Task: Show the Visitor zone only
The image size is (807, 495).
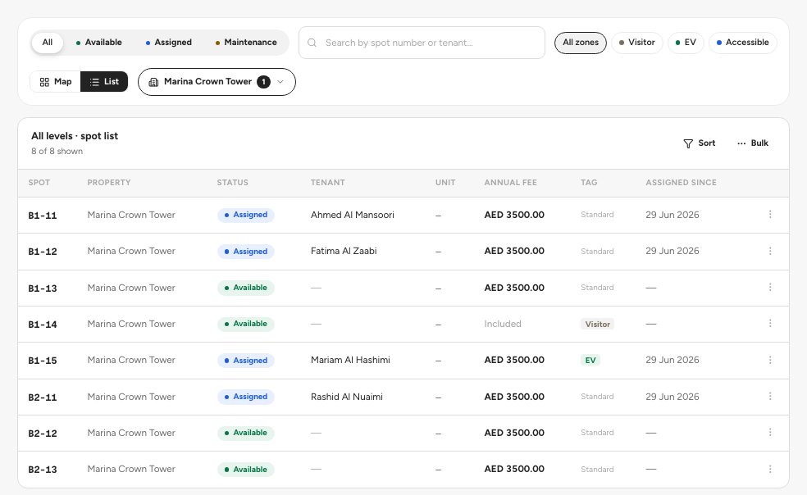Action: (637, 42)
